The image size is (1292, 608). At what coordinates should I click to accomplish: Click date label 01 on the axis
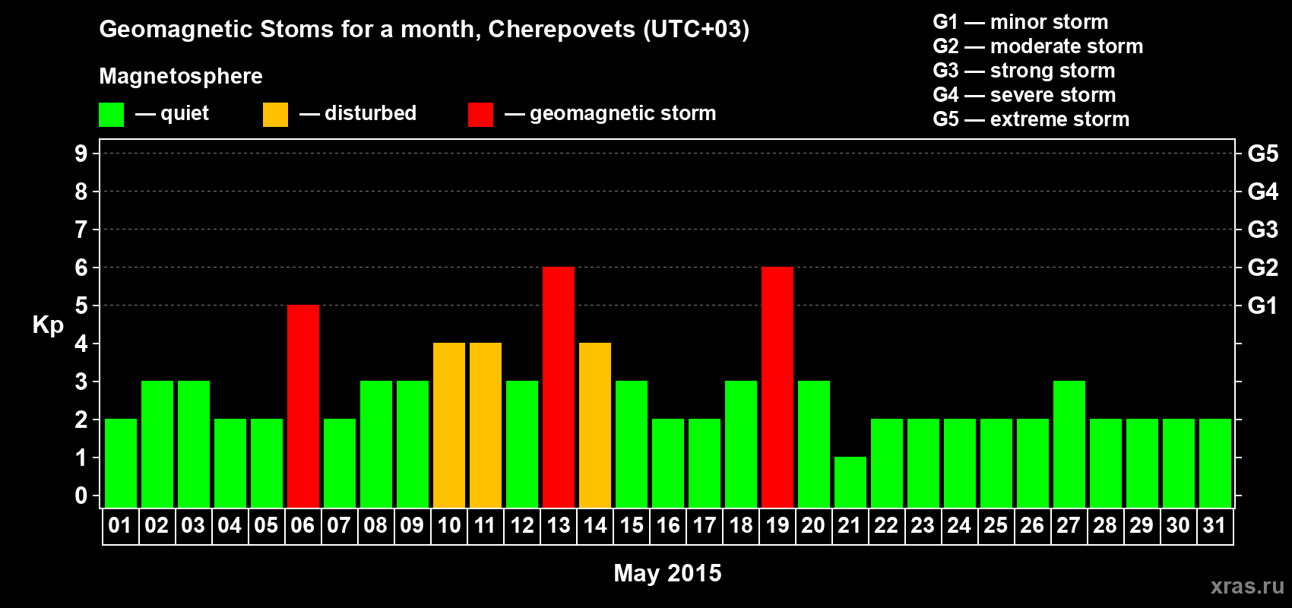click(120, 526)
